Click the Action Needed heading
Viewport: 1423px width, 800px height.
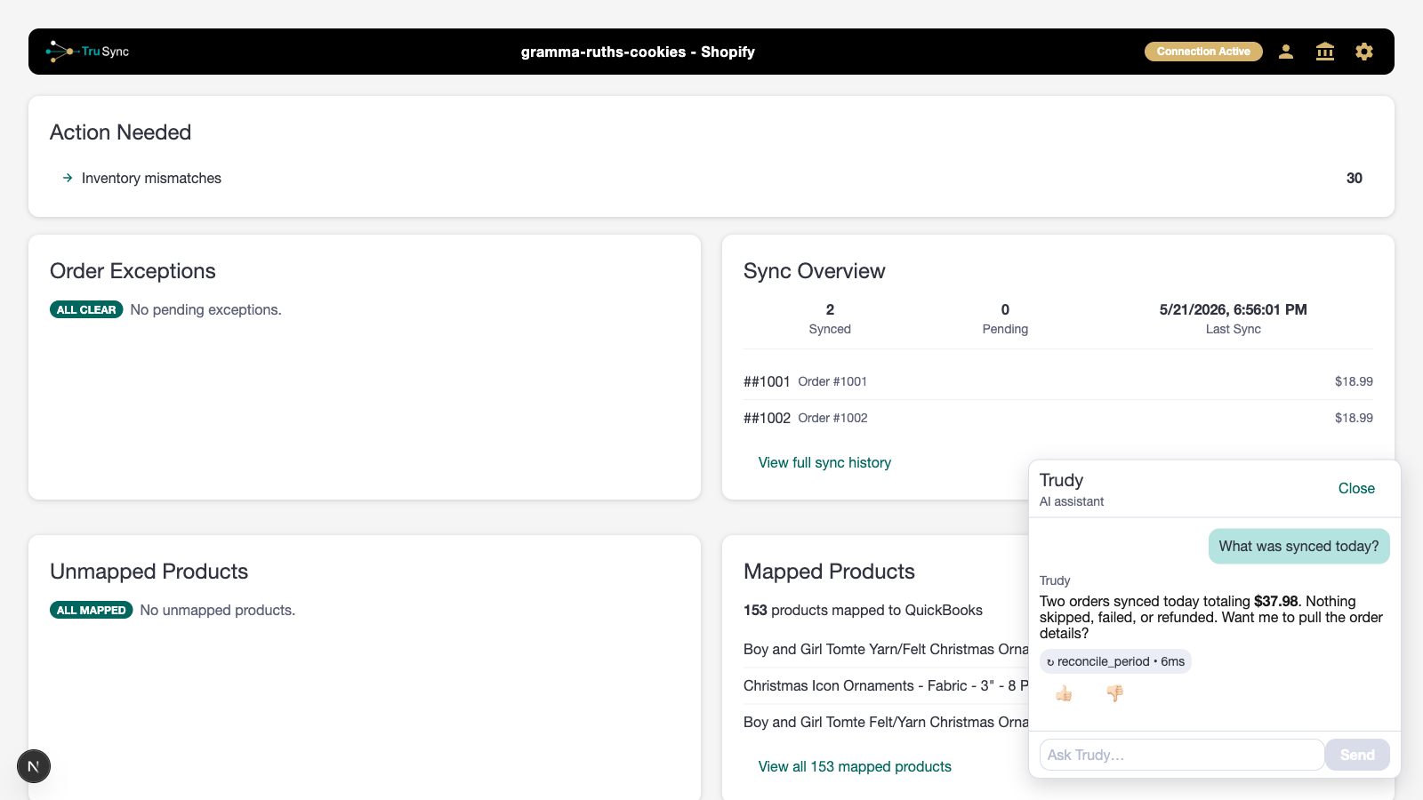pos(120,132)
